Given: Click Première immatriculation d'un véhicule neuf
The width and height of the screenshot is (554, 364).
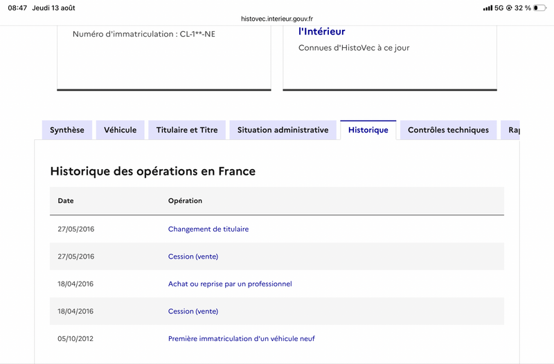Looking at the screenshot, I should tap(241, 338).
